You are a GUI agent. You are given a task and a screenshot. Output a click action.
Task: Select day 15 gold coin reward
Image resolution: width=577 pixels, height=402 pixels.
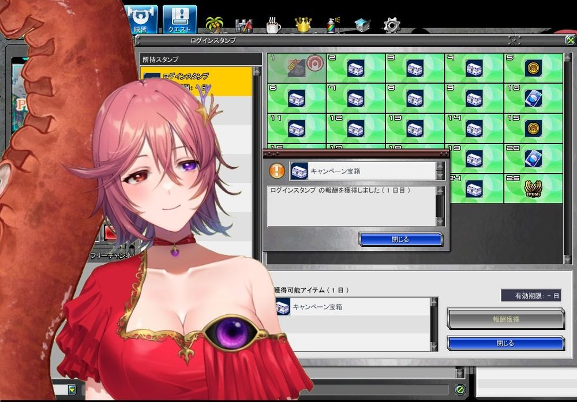[x=534, y=129]
